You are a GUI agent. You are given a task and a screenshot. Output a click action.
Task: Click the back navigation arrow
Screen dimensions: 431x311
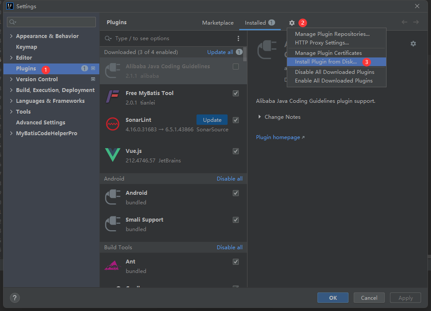tap(404, 22)
